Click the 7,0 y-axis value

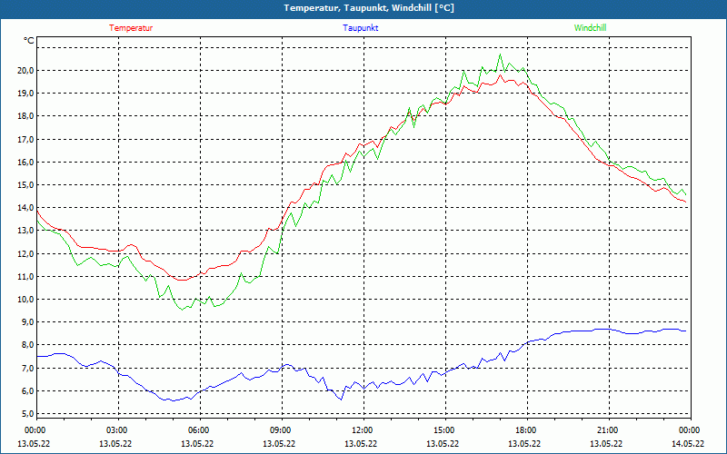27,368
